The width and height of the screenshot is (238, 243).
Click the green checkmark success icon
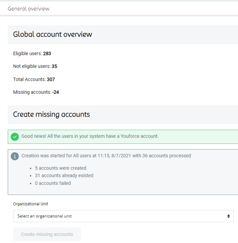(15, 136)
